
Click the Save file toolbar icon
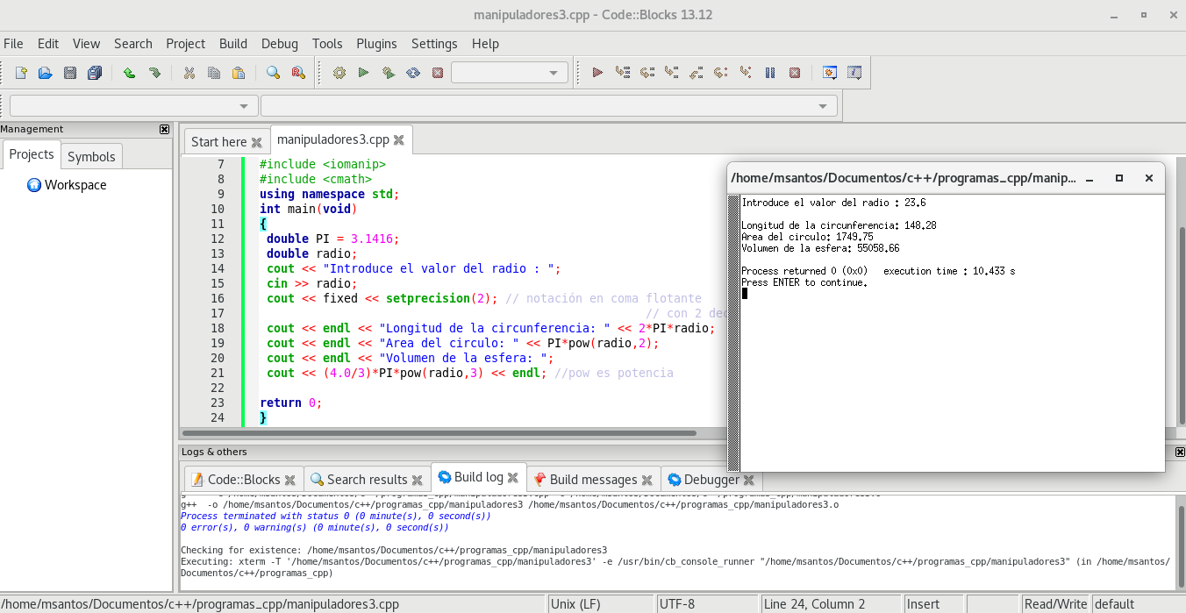(70, 73)
